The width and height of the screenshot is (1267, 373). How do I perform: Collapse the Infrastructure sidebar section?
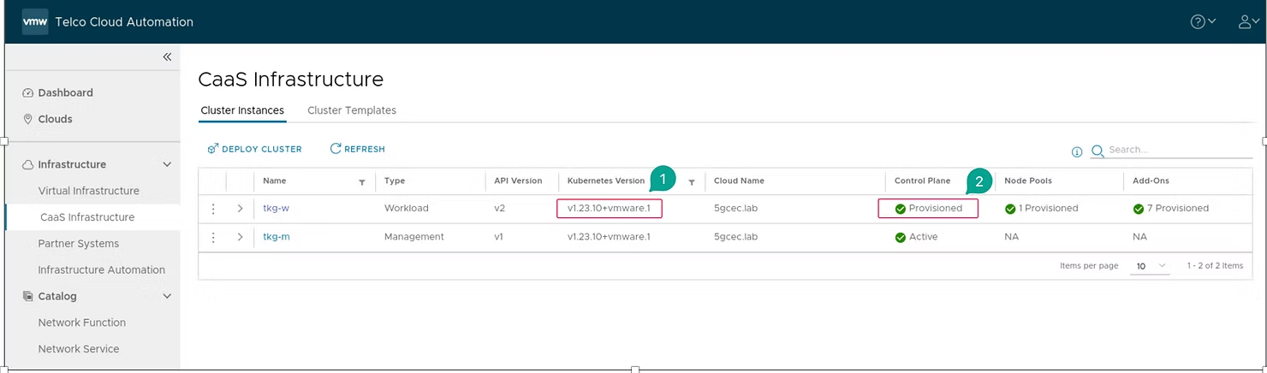tap(167, 164)
